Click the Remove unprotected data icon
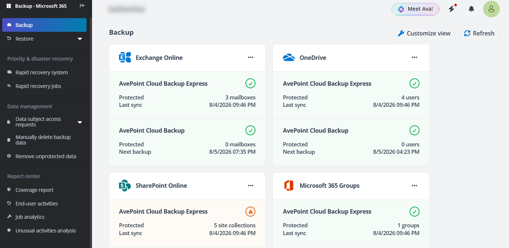Screen dimensions: 509x248 pyautogui.click(x=9, y=156)
